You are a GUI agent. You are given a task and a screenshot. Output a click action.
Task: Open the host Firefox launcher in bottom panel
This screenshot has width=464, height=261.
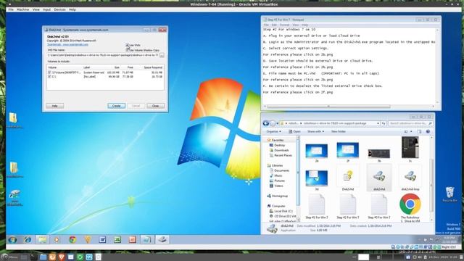[x=52, y=257]
